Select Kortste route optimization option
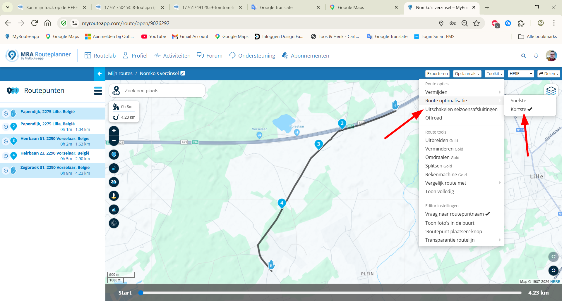Viewport: 562px width, 301px height. click(x=518, y=109)
